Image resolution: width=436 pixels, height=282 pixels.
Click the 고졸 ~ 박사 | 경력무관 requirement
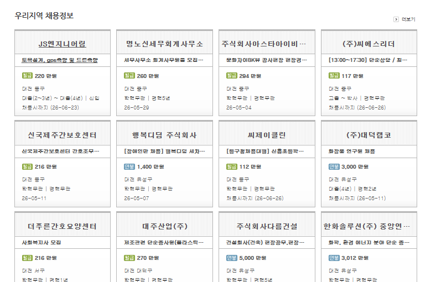click(x=357, y=98)
